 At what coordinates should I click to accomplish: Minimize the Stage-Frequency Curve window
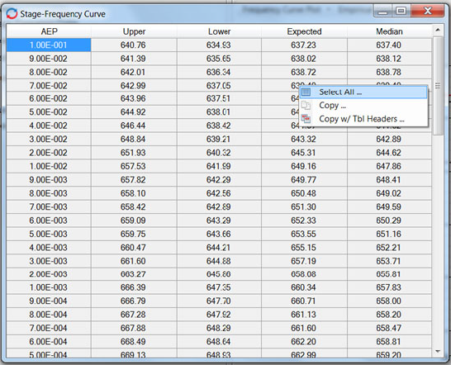click(x=382, y=11)
